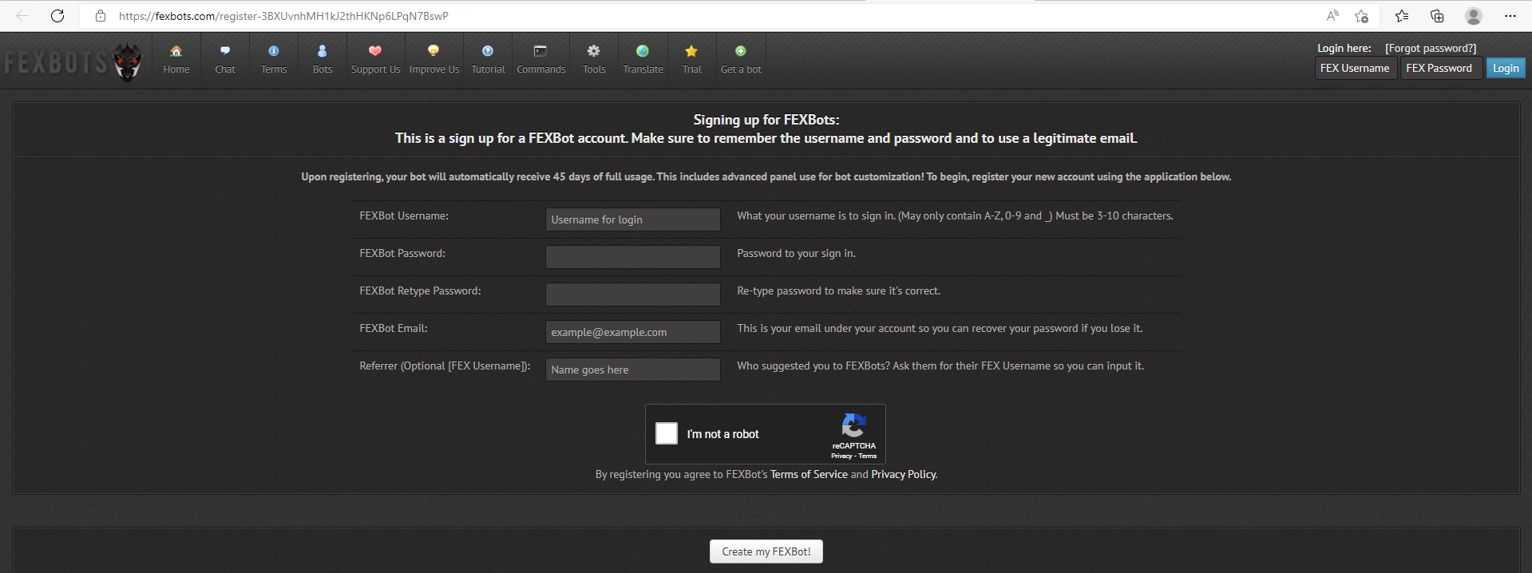Screen dimensions: 1532x573
Task: Open browser Collections icon
Action: tap(1437, 16)
